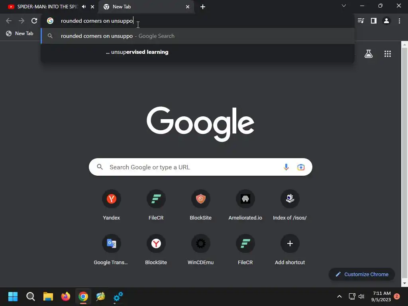Click the Google logo

pos(200,124)
